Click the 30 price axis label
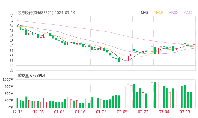The image size is (198, 118). pos(12,66)
